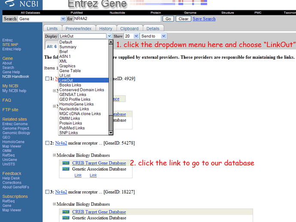Click FREE badge beside gene 3 Genetic Association Database

[x=66, y=218]
